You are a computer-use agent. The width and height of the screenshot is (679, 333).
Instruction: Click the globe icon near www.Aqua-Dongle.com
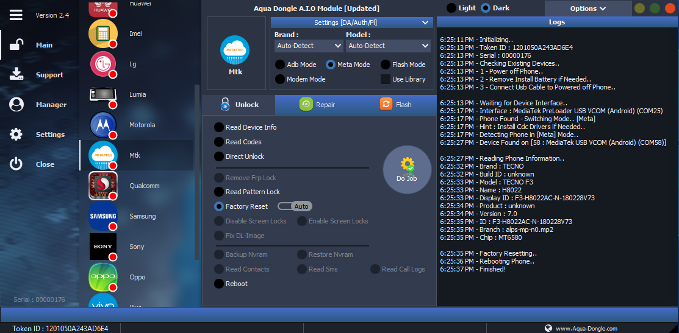pyautogui.click(x=548, y=328)
